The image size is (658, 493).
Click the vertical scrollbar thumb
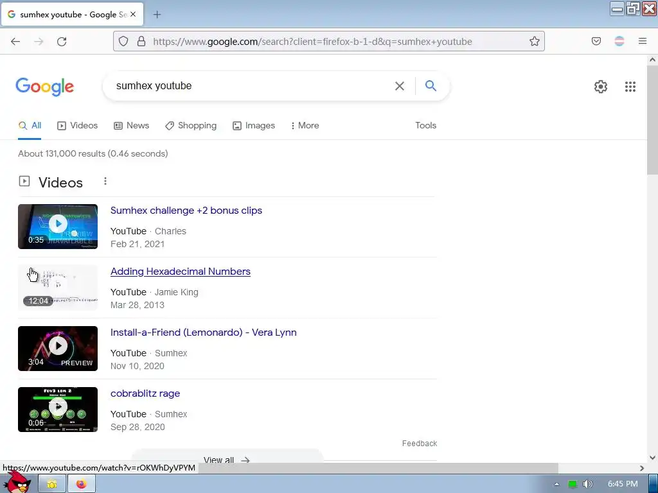[652, 120]
